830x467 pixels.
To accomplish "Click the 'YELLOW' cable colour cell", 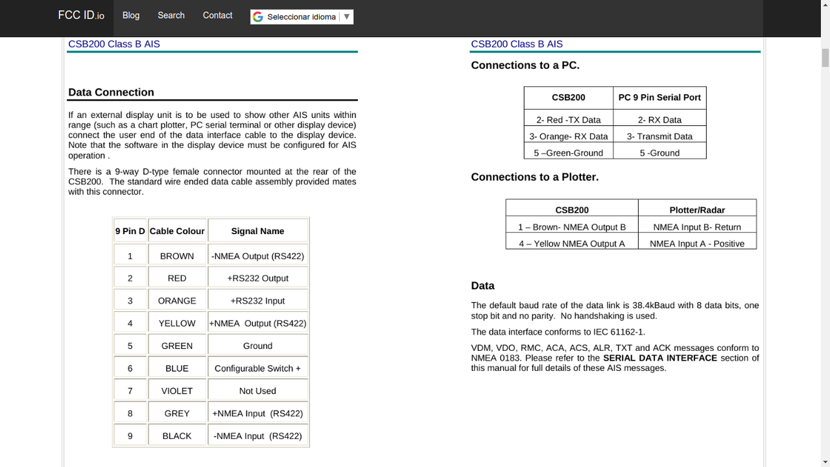I will tap(177, 323).
